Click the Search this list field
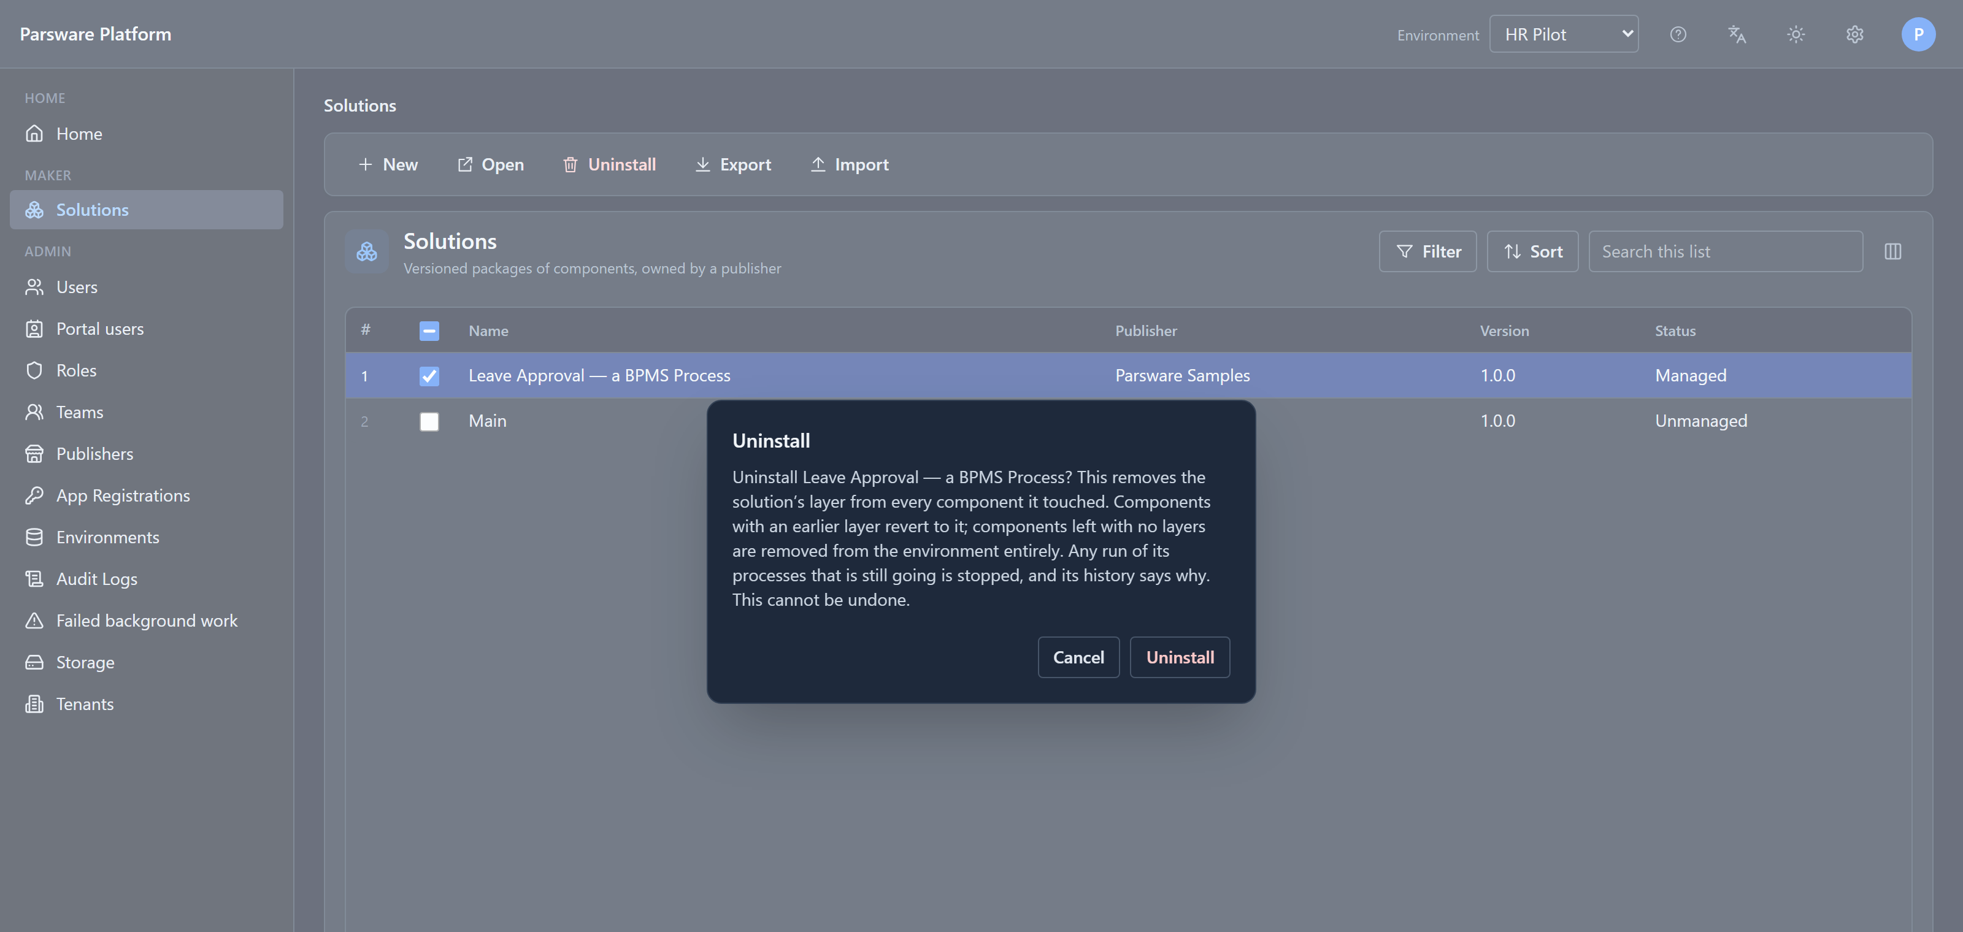 1725,251
